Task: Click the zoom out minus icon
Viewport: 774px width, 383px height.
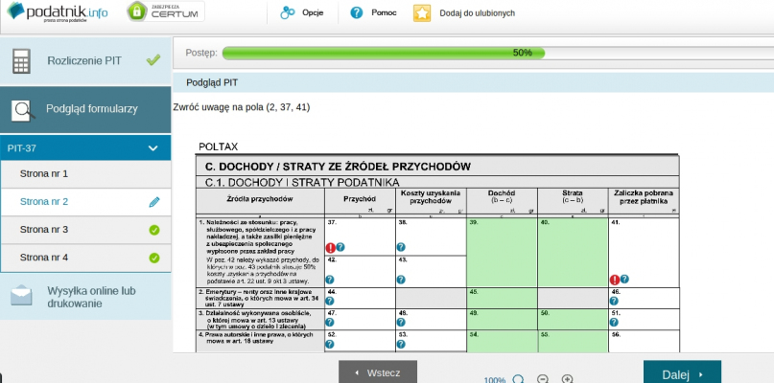Action: click(543, 379)
